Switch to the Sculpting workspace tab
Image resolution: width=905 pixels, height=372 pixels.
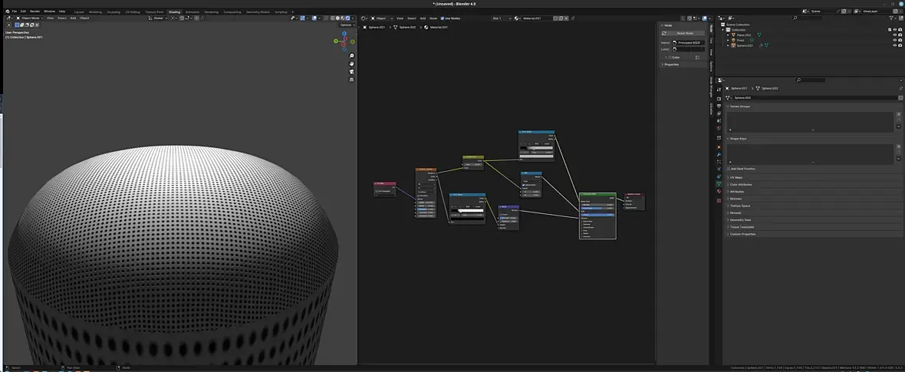pyautogui.click(x=114, y=12)
